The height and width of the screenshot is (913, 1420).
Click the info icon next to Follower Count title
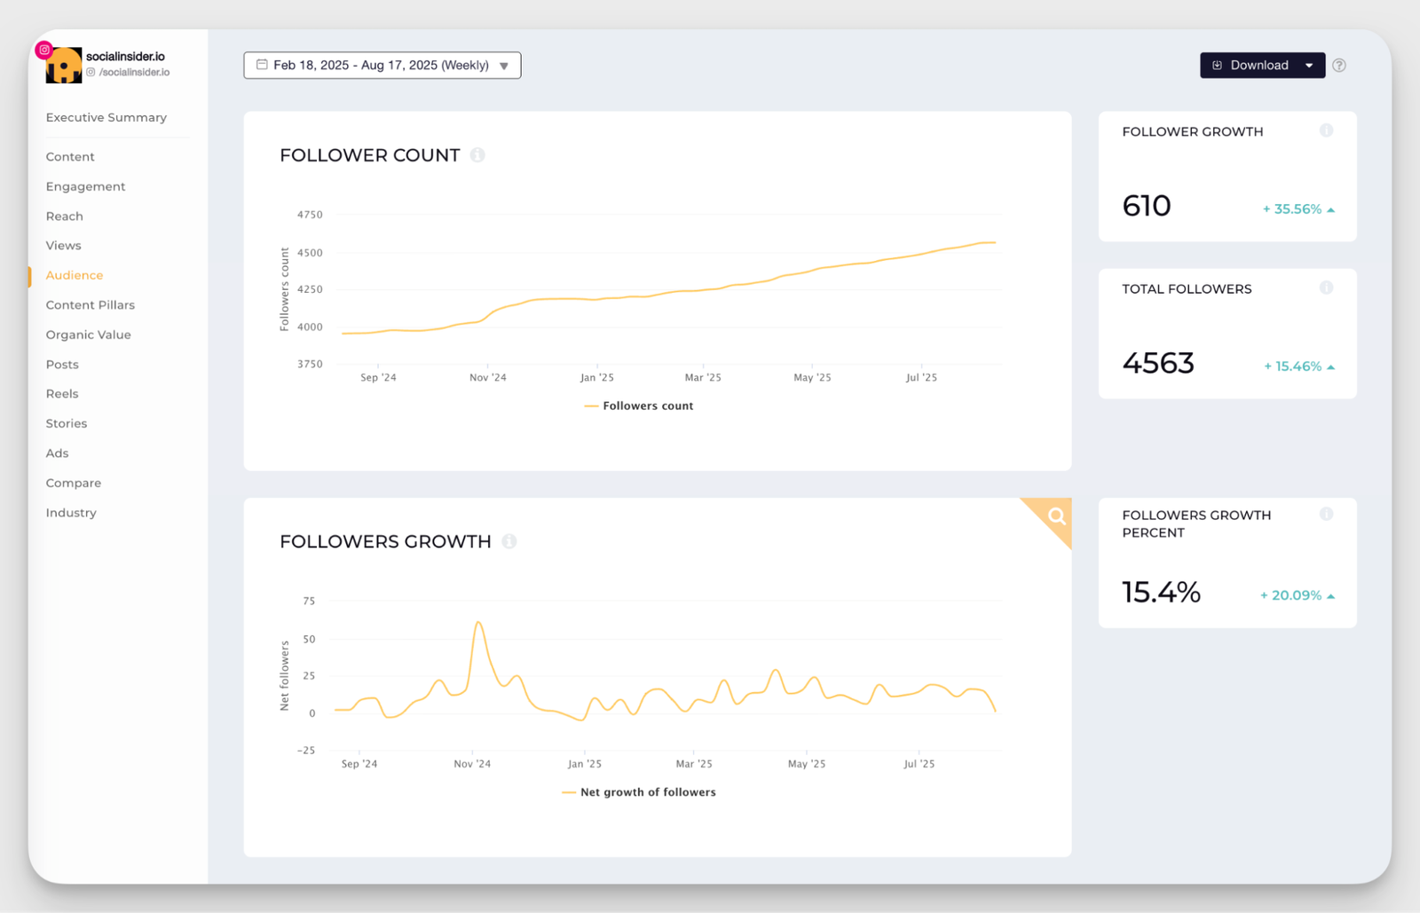(477, 154)
